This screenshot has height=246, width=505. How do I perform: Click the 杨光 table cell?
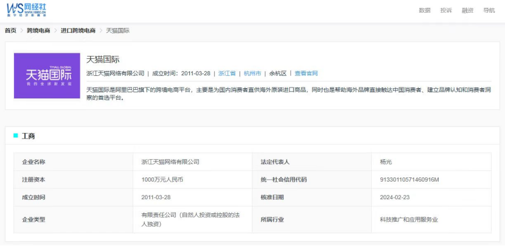pyautogui.click(x=431, y=162)
